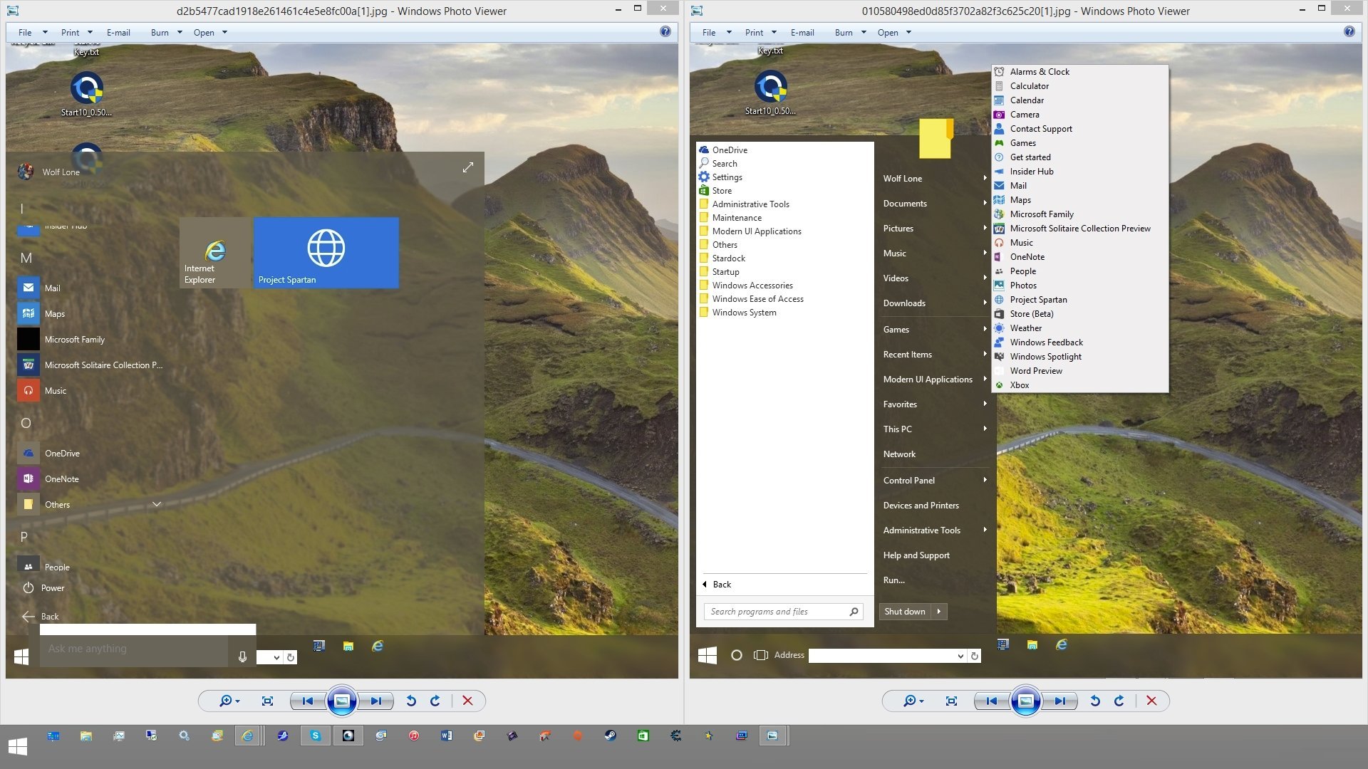Open zoom slider in right Photo Viewer

(913, 701)
